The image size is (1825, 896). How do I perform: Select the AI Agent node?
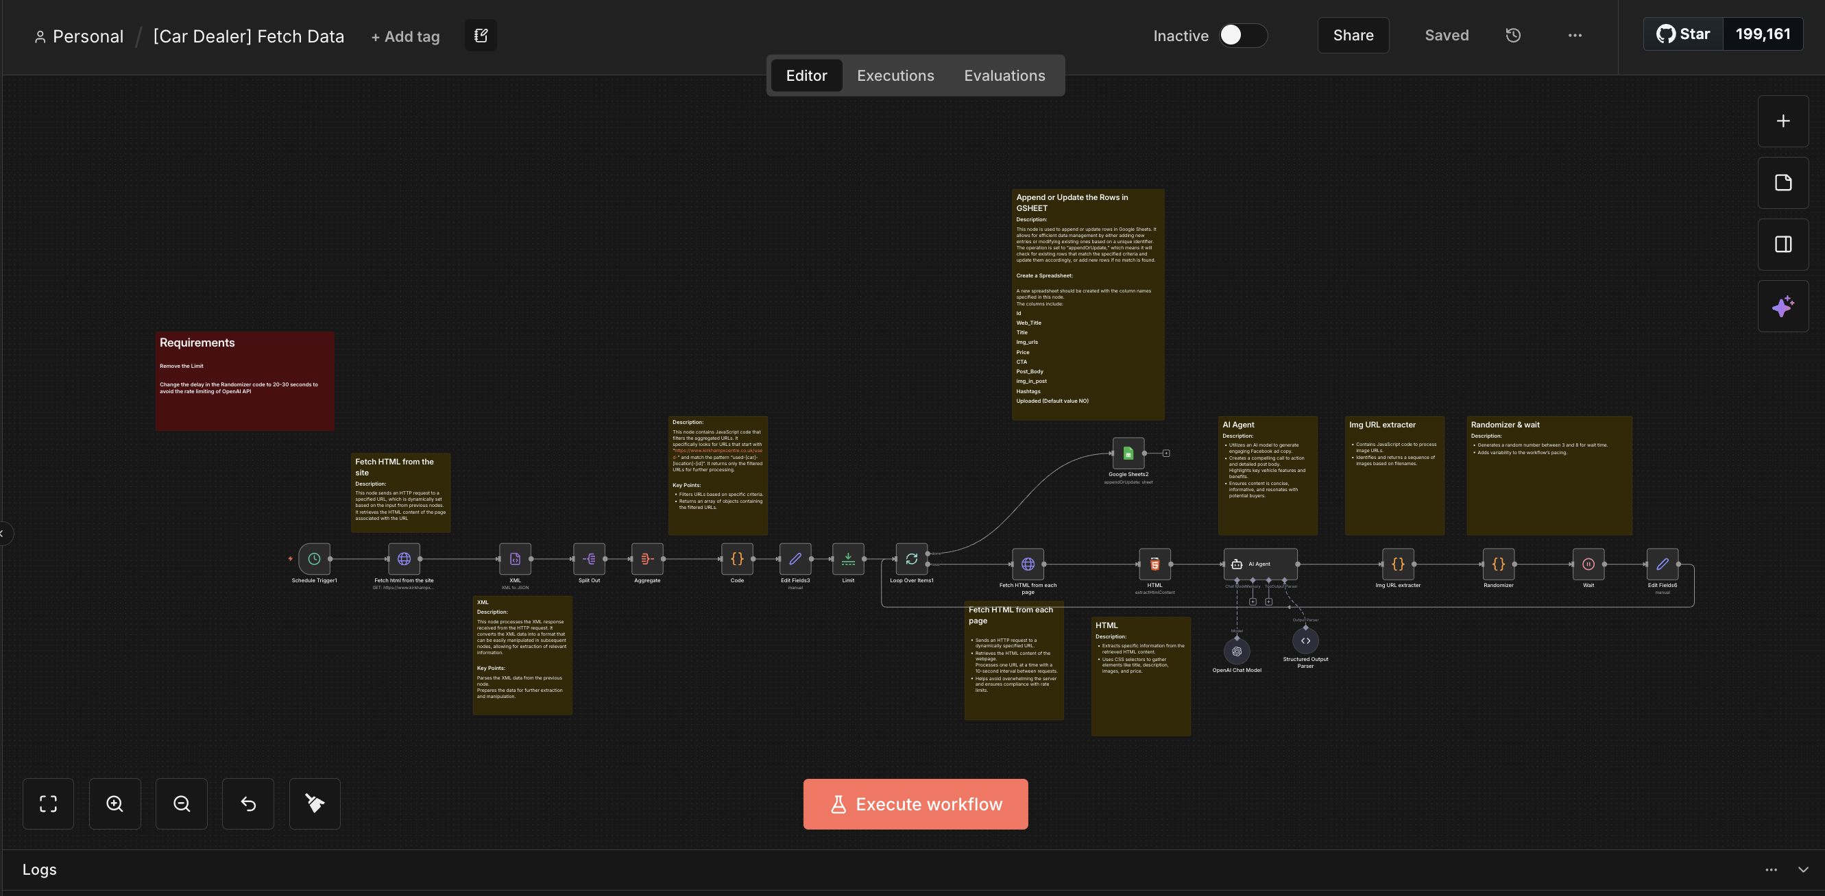[1260, 564]
